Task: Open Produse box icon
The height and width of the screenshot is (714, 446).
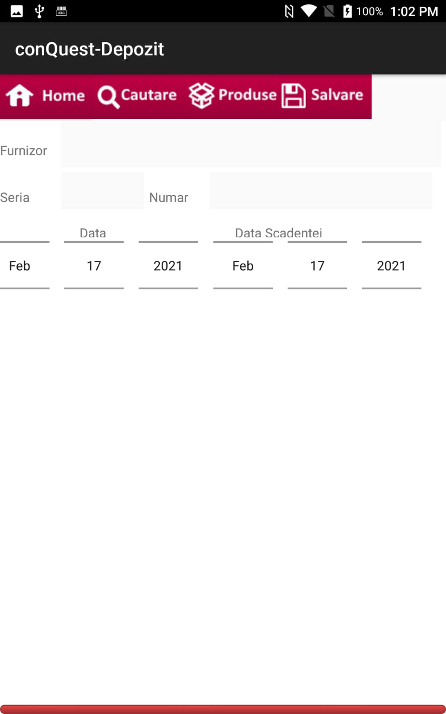Action: 201,95
